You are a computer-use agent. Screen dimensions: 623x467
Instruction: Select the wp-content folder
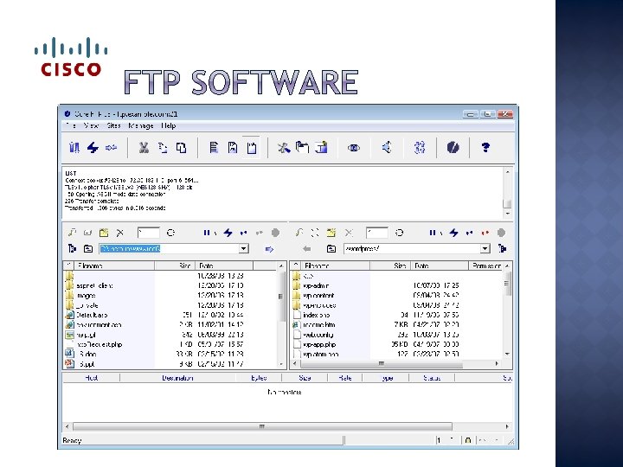coord(318,296)
